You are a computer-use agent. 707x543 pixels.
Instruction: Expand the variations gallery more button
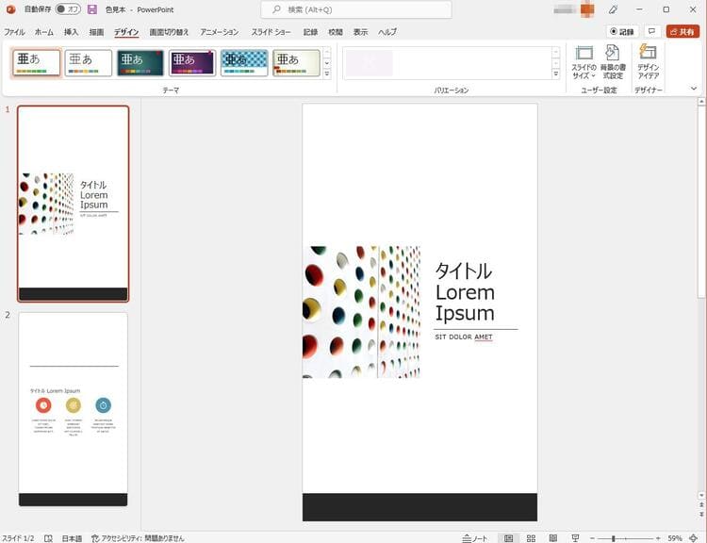click(x=556, y=74)
